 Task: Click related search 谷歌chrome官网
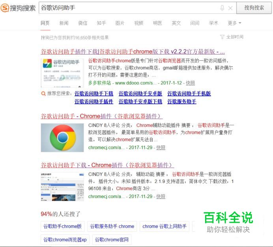112,240
